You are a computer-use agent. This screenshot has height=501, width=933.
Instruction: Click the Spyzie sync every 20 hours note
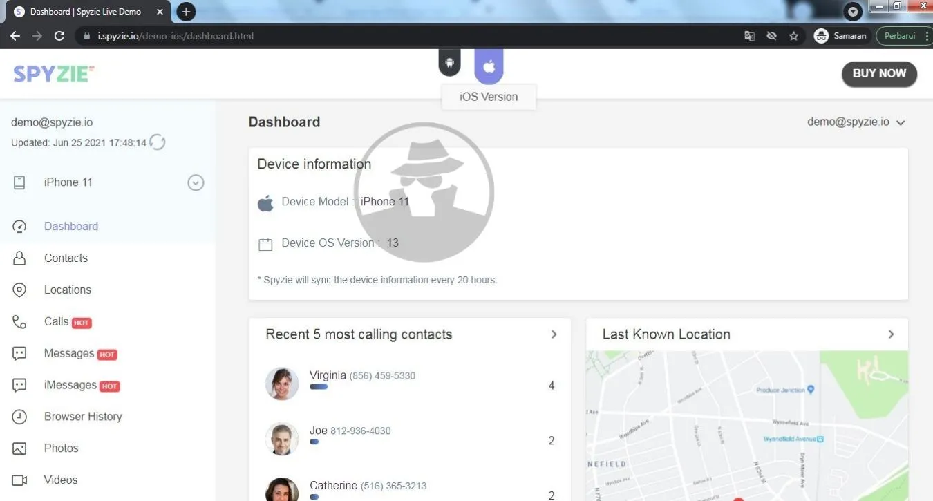tap(377, 280)
